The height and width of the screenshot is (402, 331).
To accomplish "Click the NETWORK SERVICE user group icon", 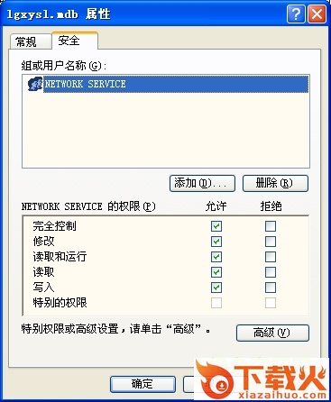I will pos(35,84).
